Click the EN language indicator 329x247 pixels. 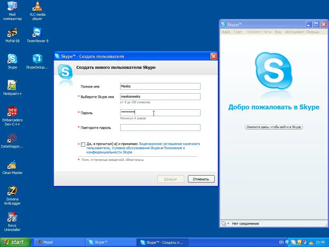[281, 242]
